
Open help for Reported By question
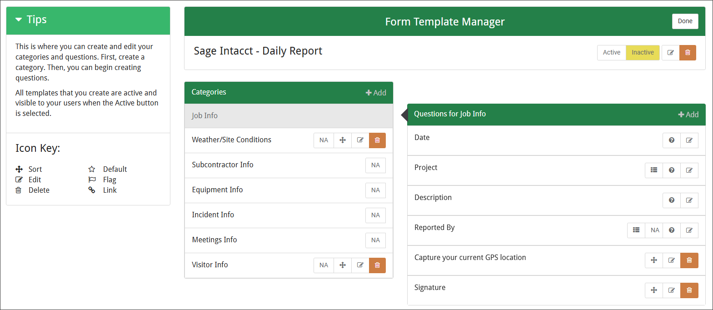(672, 230)
